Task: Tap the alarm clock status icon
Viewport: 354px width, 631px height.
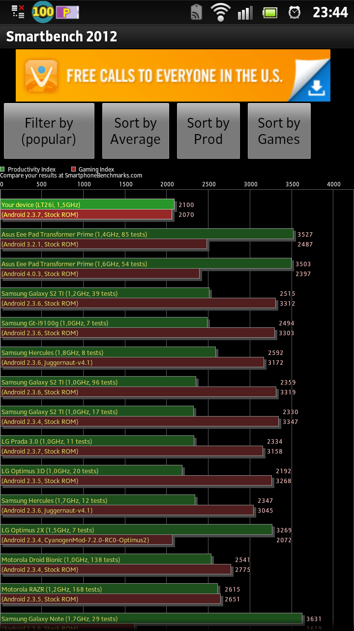Action: [x=295, y=12]
